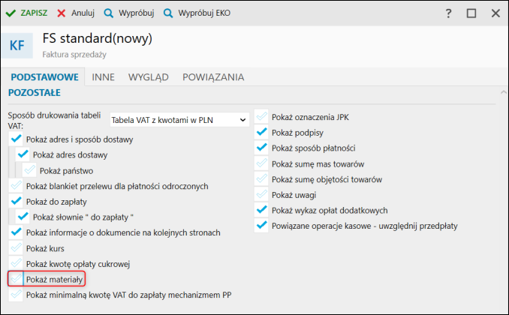This screenshot has width=509, height=315.
Task: Uncheck the Pokaż podpisy checkbox
Action: [x=261, y=132]
